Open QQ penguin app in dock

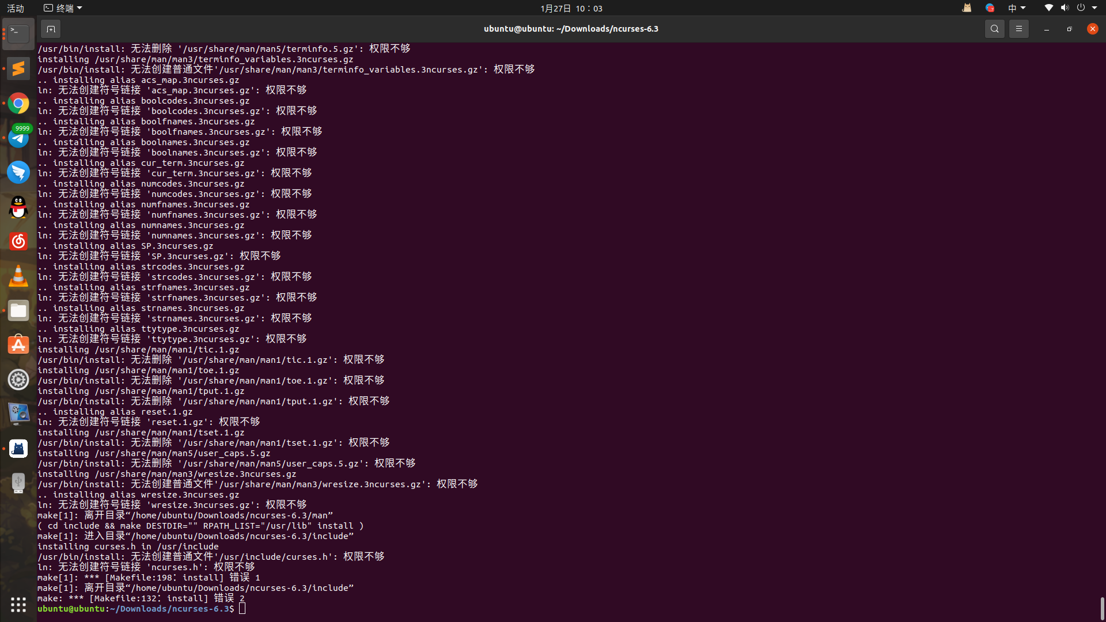[18, 207]
